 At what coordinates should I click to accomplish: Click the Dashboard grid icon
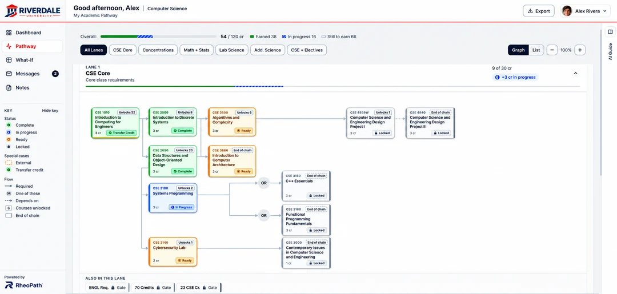click(9, 33)
